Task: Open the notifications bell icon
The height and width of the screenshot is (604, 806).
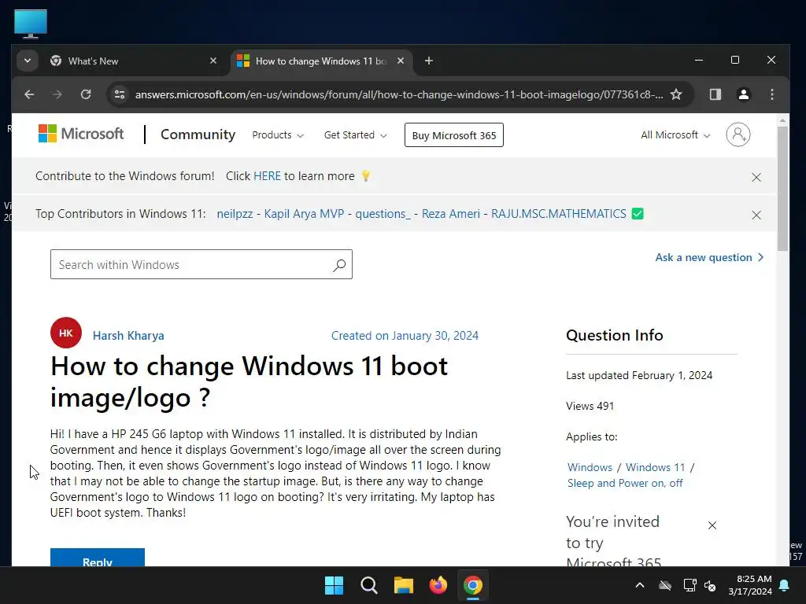Action: coord(785,585)
